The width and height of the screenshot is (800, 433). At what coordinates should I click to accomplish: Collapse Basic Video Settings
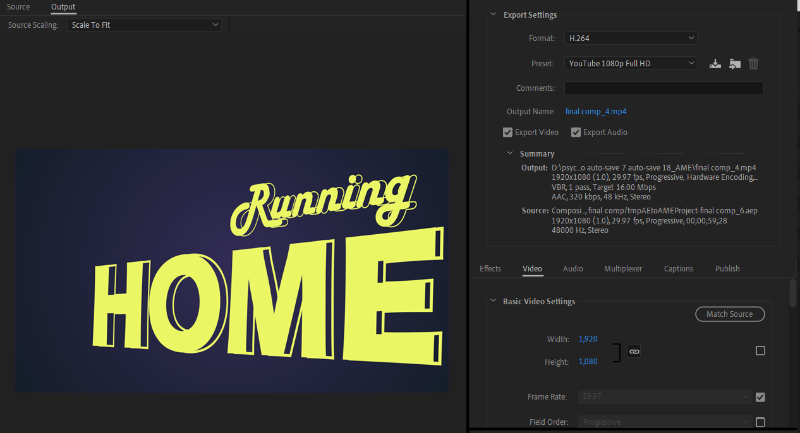click(x=493, y=301)
